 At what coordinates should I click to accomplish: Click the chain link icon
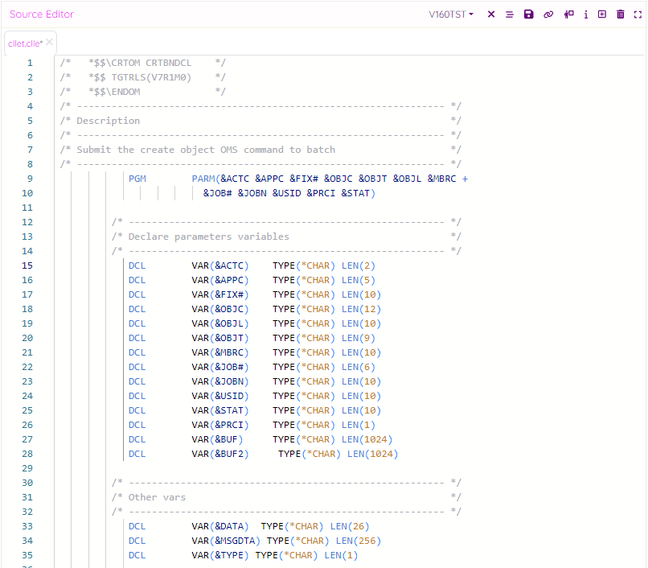pos(548,14)
